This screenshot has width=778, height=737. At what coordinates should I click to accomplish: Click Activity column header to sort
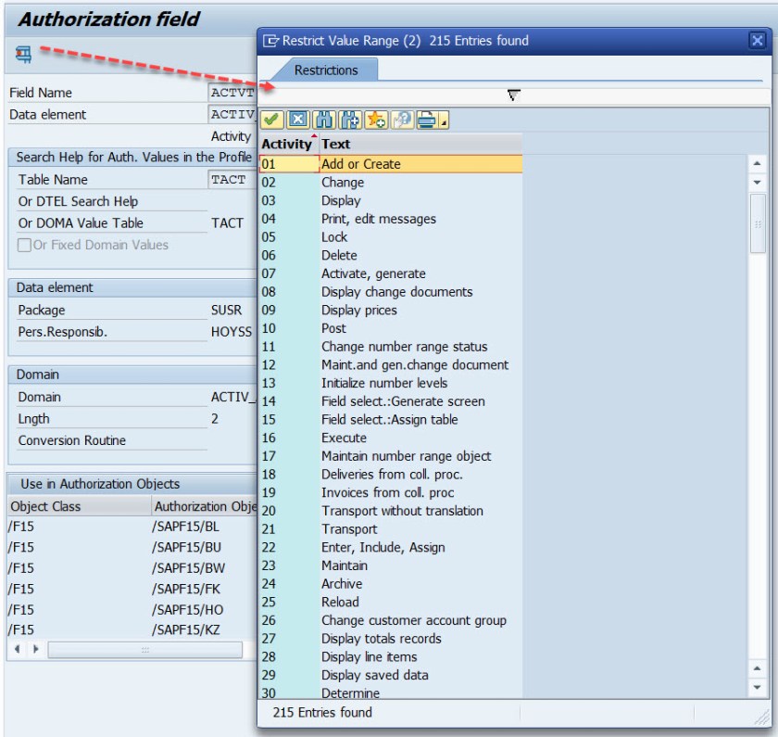286,145
